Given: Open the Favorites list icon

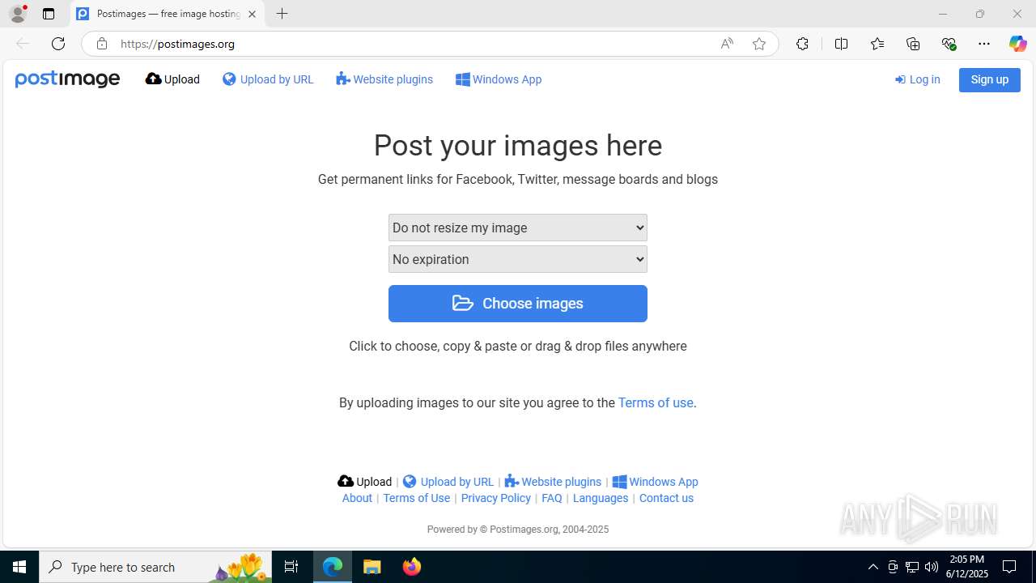Looking at the screenshot, I should [x=877, y=44].
